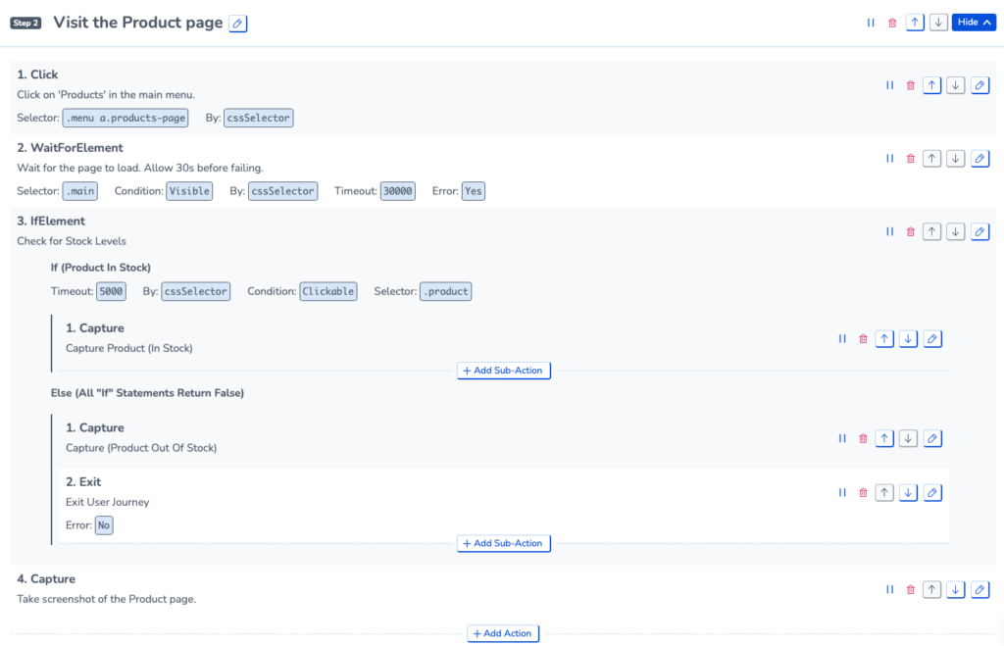Edit the '1. Click' action
Image resolution: width=1004 pixels, height=646 pixels.
(x=979, y=85)
